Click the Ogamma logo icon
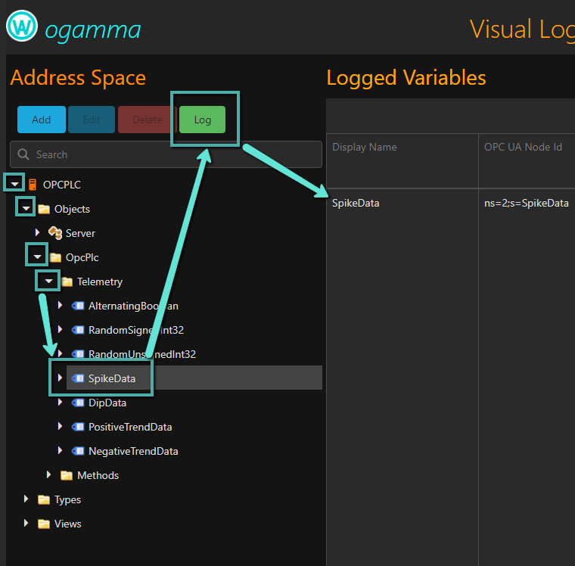The width and height of the screenshot is (575, 566). [22, 26]
